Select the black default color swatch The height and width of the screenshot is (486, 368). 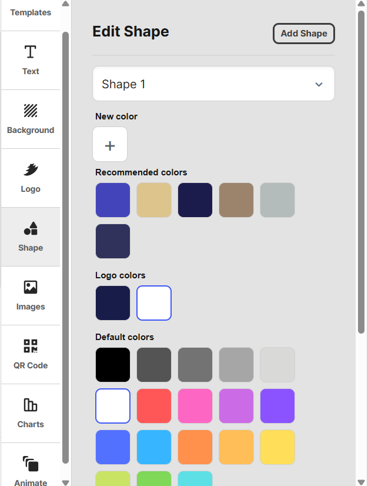(113, 365)
